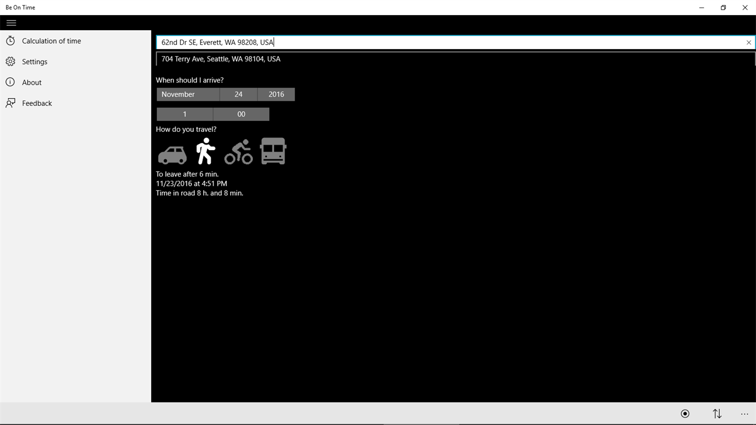Toggle walking as the active travel mode
Image resolution: width=756 pixels, height=425 pixels.
pyautogui.click(x=205, y=151)
